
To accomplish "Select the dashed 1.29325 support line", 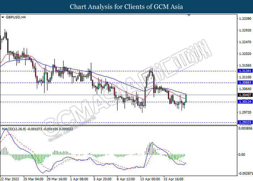I will (119, 122).
